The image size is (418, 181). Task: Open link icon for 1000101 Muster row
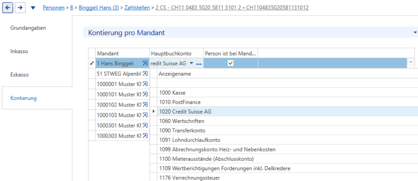(x=145, y=94)
